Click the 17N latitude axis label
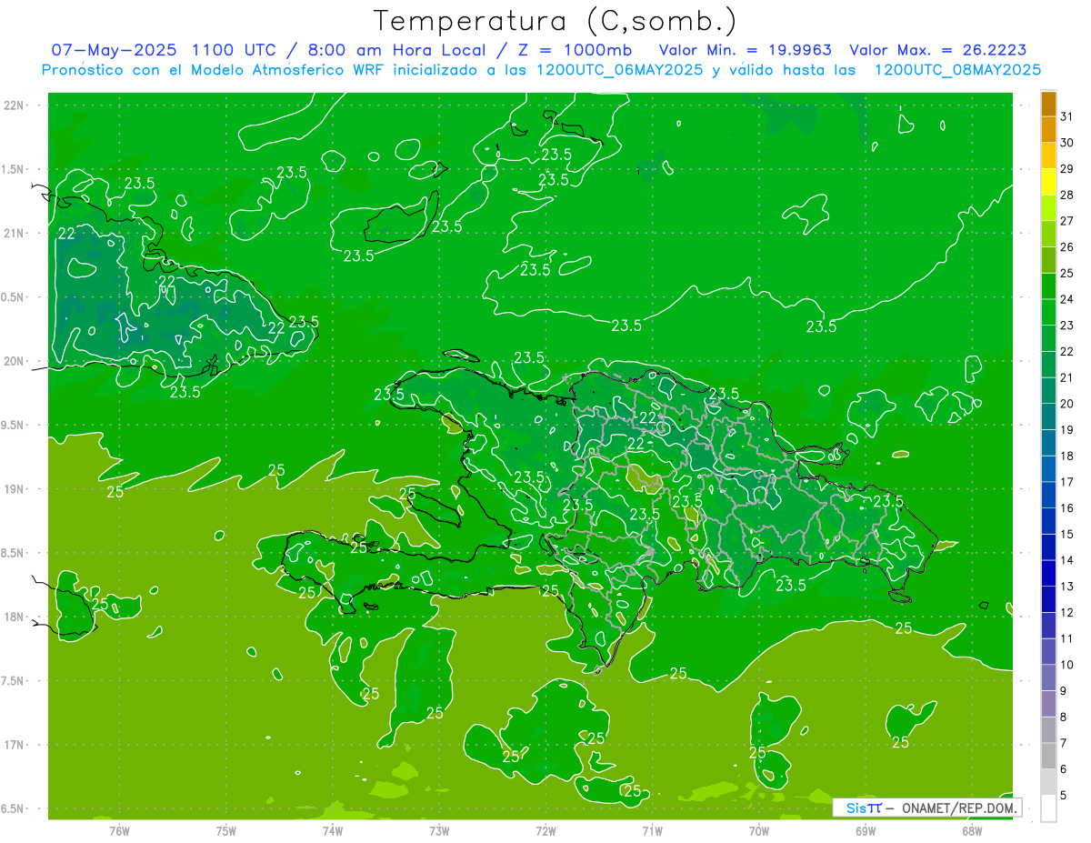The height and width of the screenshot is (843, 1091). 15,745
